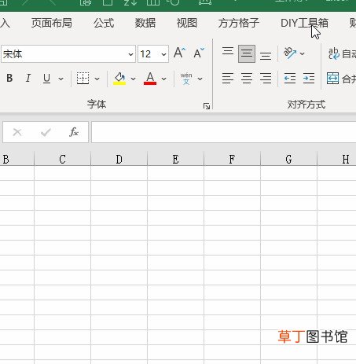Open the phonetic guide dropdown arrow

(x=200, y=79)
